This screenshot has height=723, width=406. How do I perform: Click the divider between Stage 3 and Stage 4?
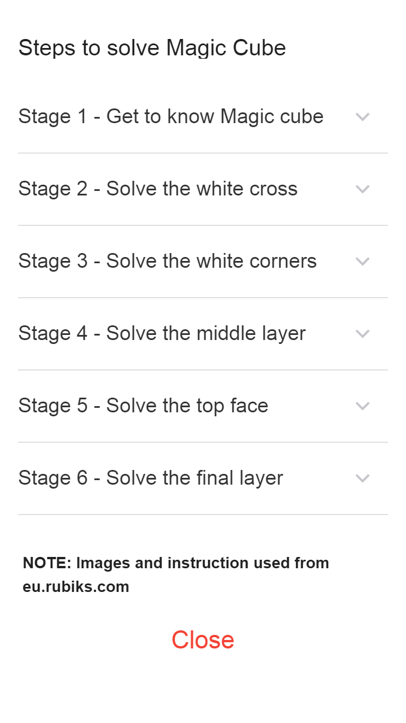[203, 298]
